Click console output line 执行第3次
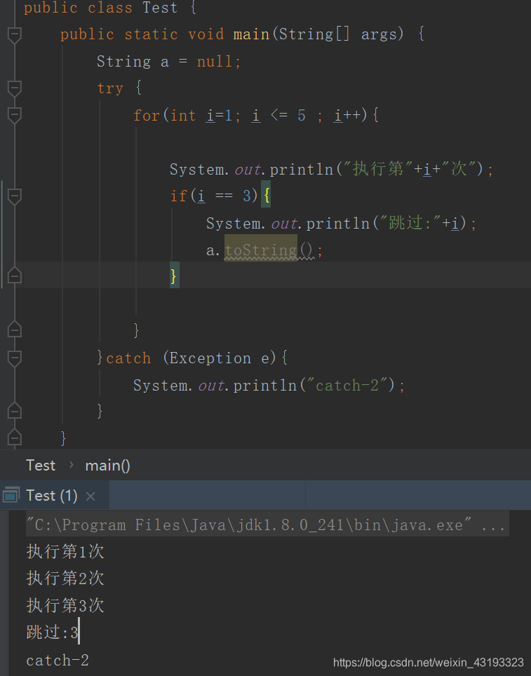This screenshot has width=531, height=676. (x=65, y=606)
